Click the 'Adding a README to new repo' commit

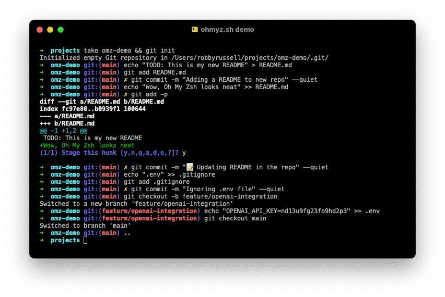(x=224, y=80)
